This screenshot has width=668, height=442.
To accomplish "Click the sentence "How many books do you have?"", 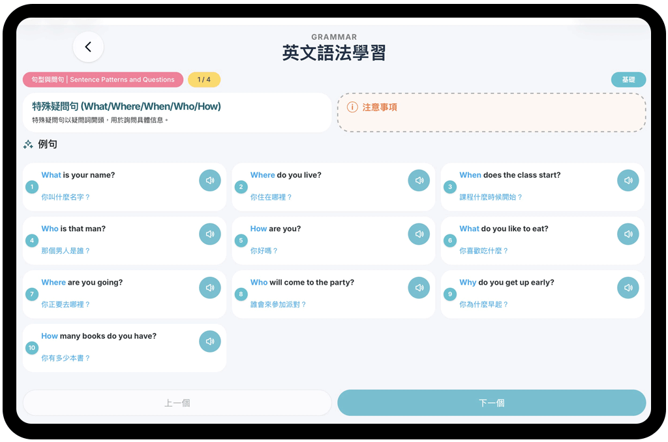I will click(x=99, y=336).
